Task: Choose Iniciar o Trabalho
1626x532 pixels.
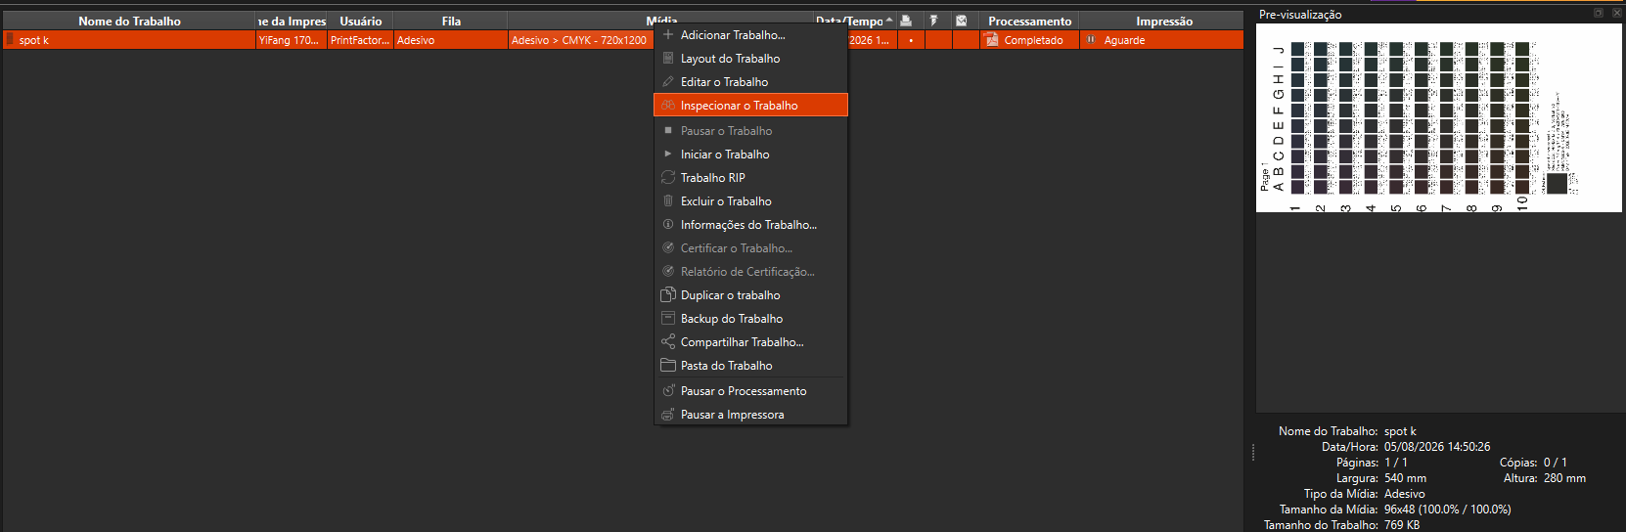Action: click(x=750, y=155)
